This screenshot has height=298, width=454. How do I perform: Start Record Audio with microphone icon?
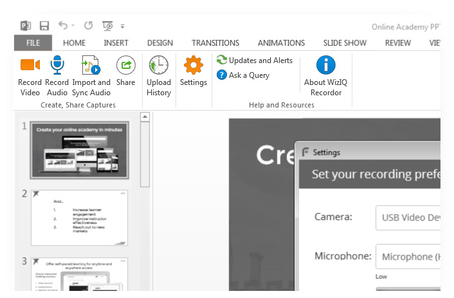[x=57, y=65]
